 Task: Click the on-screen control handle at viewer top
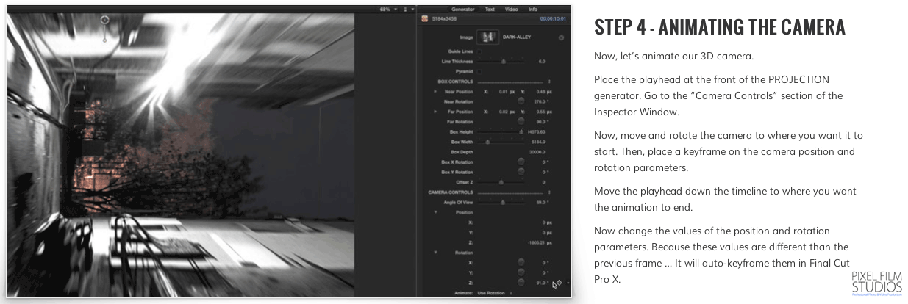coord(104,19)
